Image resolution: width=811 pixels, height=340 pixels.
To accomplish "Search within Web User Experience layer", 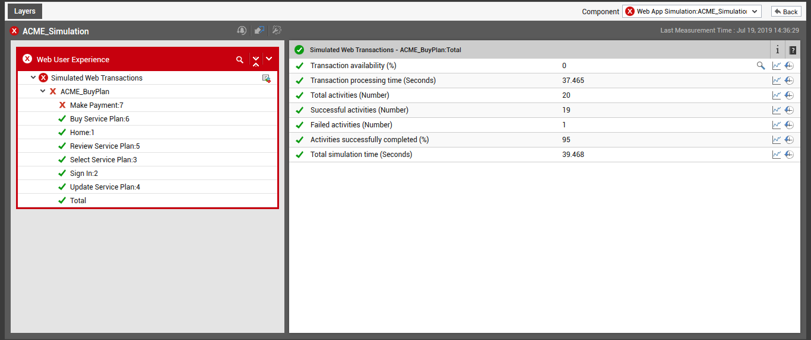I will click(x=240, y=59).
